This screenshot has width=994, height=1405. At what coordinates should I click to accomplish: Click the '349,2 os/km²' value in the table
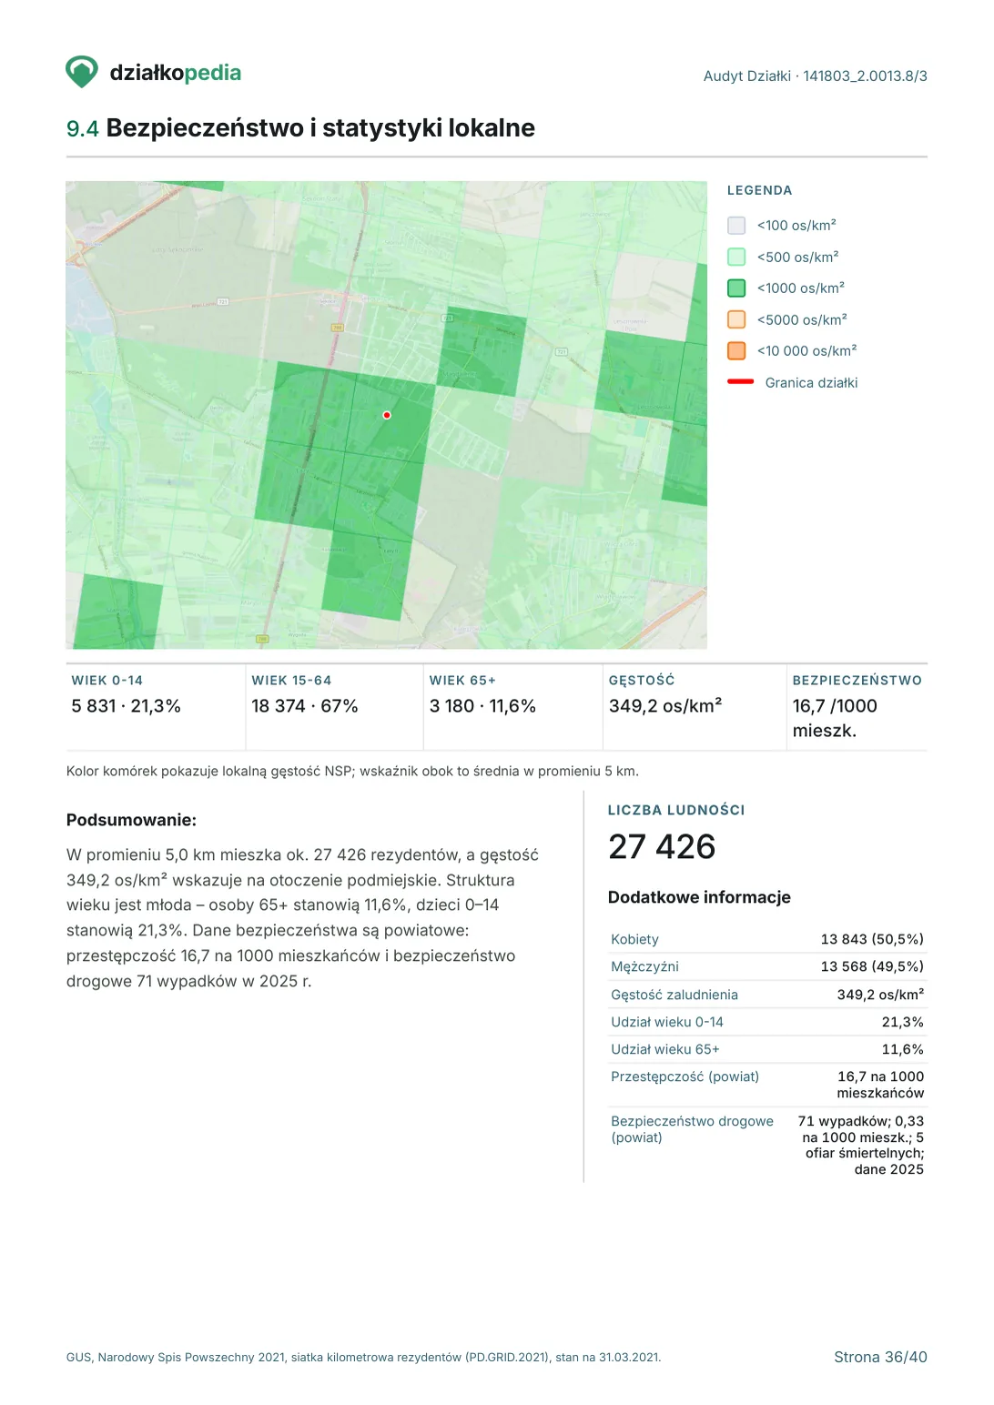pyautogui.click(x=880, y=995)
